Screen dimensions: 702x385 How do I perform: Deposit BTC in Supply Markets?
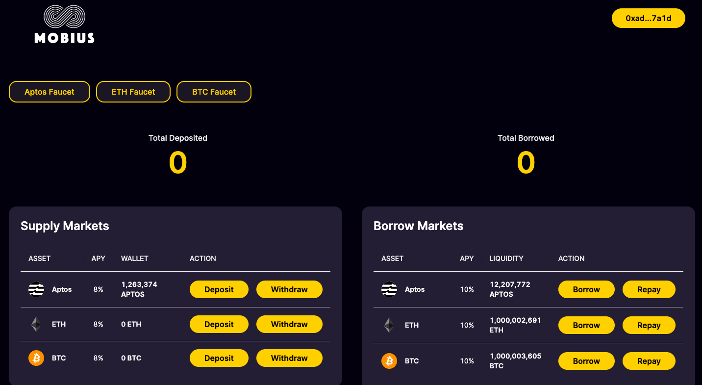click(x=219, y=358)
